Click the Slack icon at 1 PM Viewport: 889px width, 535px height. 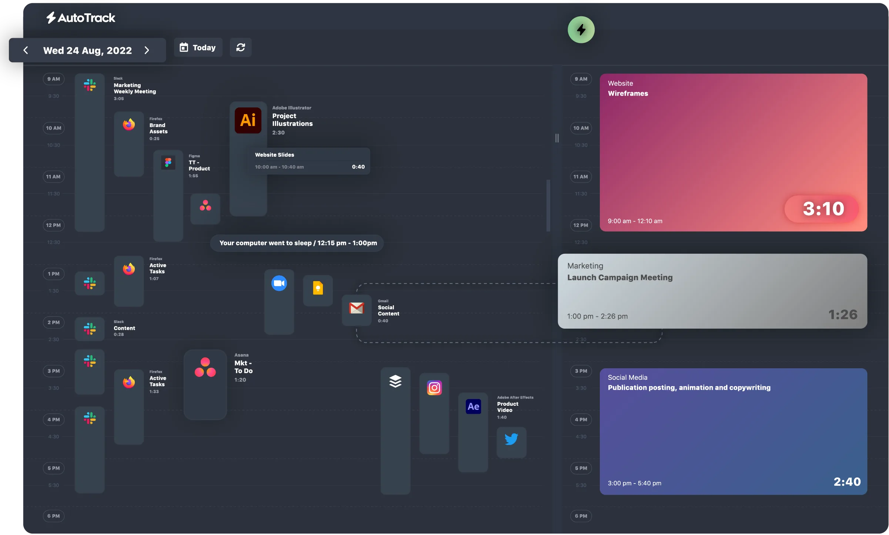point(90,283)
